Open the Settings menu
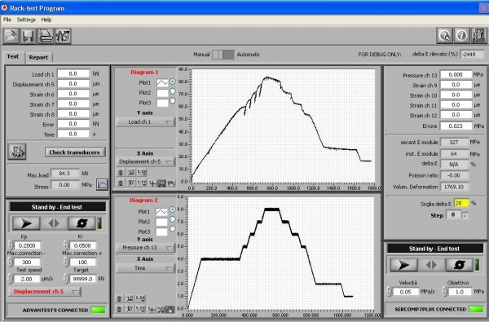The width and height of the screenshot is (489, 322). pyautogui.click(x=26, y=20)
